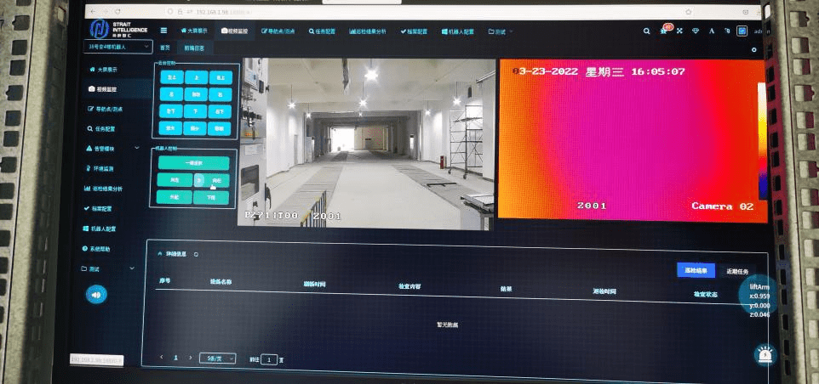Screen dimensions: 819x384
Task: Click the diamond theme icon in header
Action: (x=696, y=31)
